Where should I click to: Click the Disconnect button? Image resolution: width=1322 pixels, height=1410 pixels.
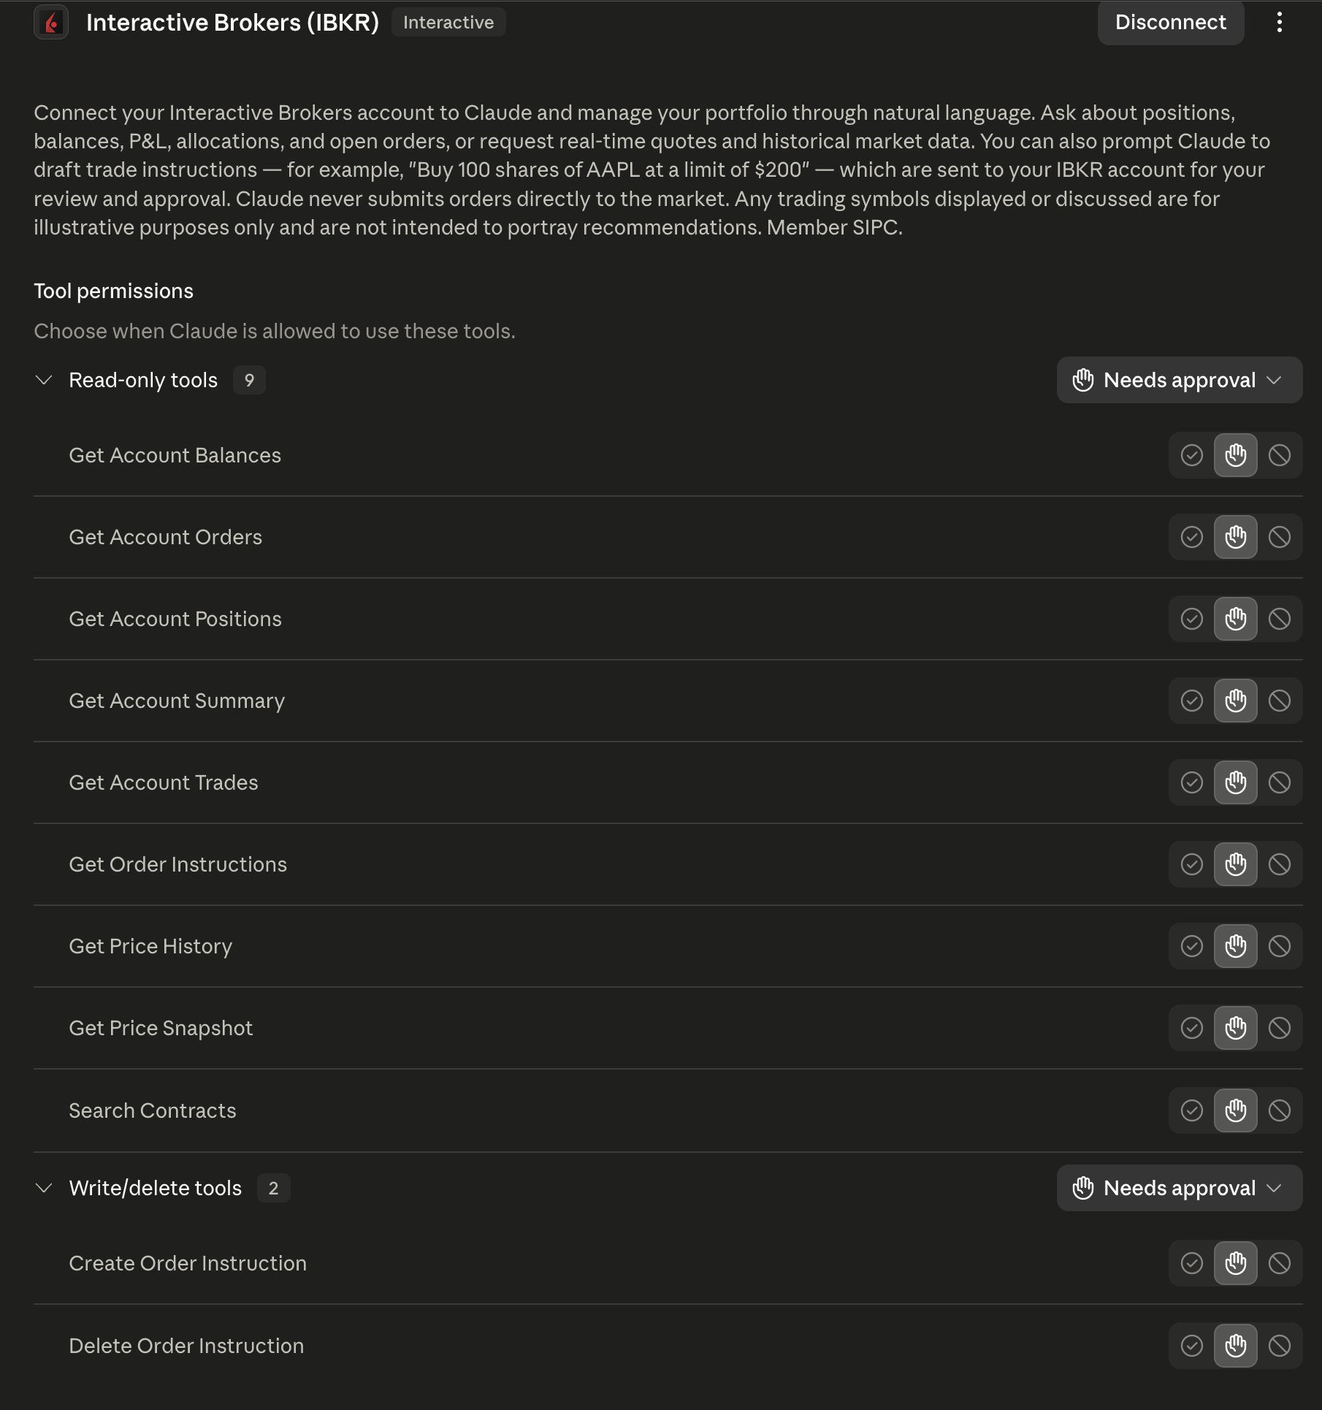1170,23
